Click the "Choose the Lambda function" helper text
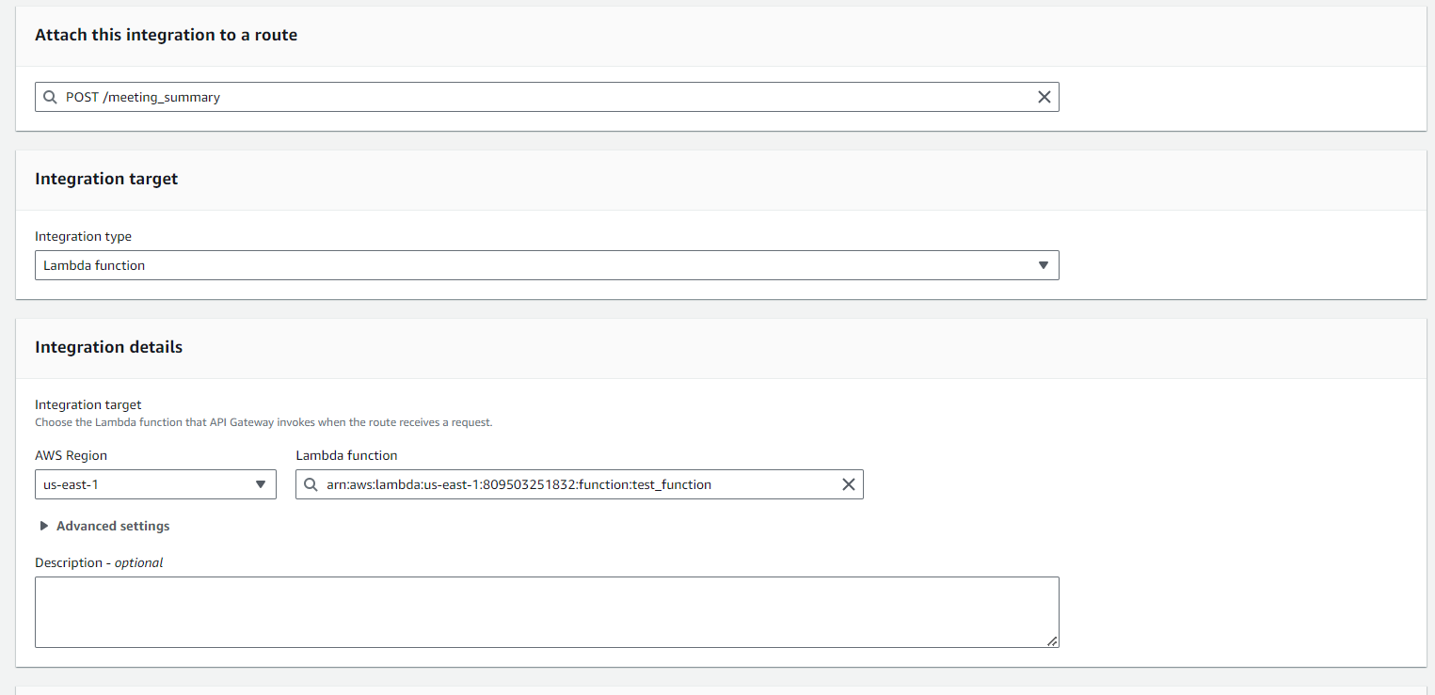Screen dimensions: 1435x695 [263, 422]
